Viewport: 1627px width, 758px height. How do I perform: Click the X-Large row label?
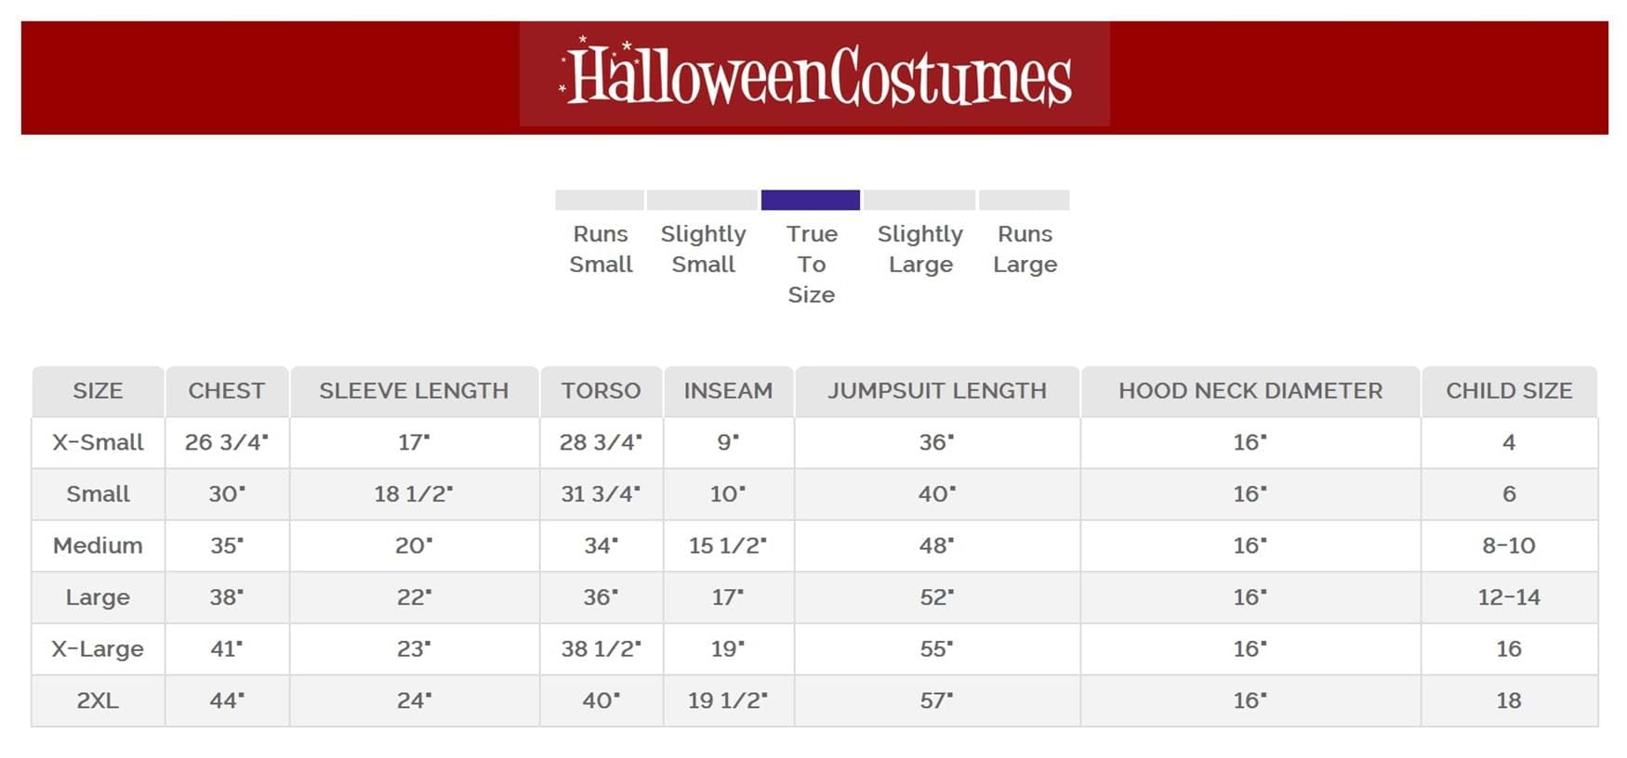pos(98,648)
